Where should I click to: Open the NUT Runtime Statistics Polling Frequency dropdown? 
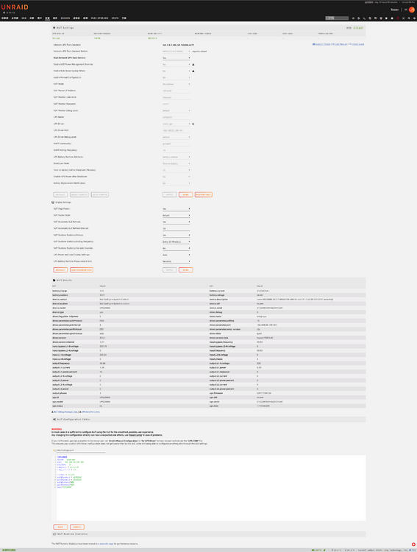177,242
